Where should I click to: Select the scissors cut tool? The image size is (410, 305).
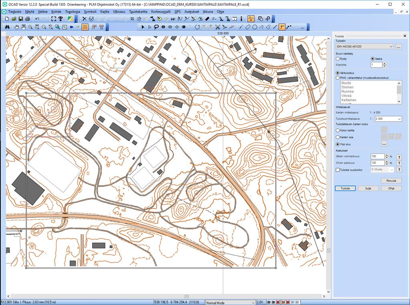coord(217,27)
